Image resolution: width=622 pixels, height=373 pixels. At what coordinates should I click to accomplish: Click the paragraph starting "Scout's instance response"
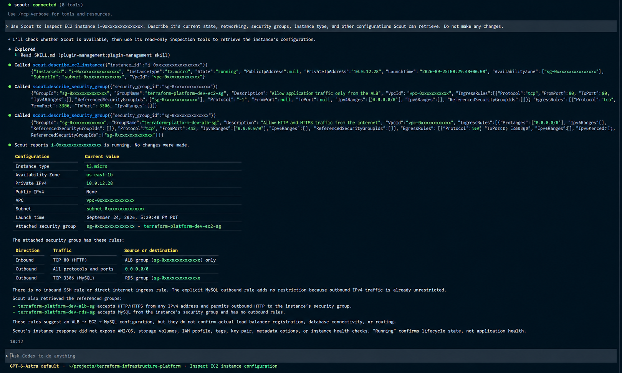[x=269, y=331]
